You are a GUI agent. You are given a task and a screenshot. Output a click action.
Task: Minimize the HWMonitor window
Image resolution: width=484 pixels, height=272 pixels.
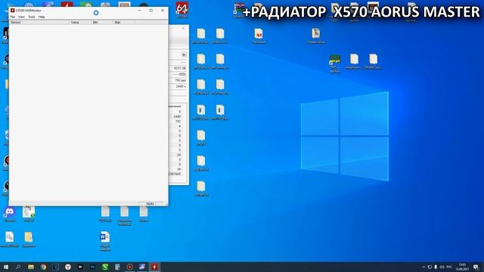pyautogui.click(x=139, y=11)
